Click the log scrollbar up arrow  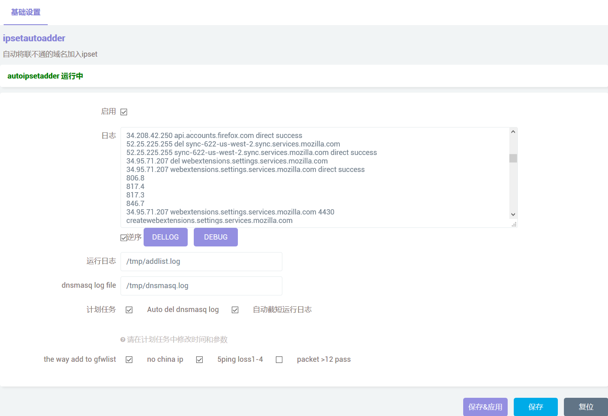(x=513, y=132)
